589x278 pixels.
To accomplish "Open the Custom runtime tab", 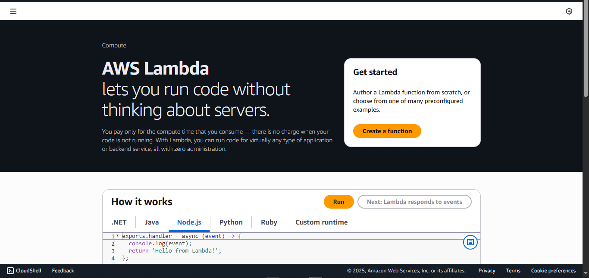I will pyautogui.click(x=322, y=222).
